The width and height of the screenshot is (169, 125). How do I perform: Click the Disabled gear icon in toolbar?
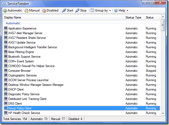44,10
